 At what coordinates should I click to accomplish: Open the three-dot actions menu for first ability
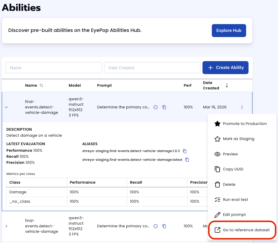242,107
